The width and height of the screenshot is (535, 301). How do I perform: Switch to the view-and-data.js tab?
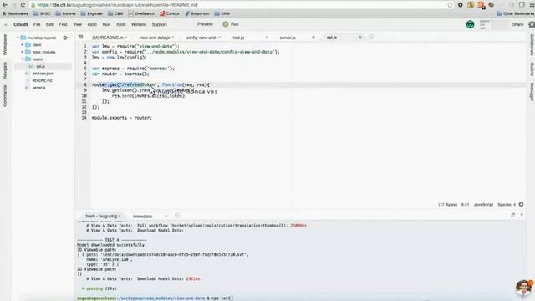[x=155, y=38]
